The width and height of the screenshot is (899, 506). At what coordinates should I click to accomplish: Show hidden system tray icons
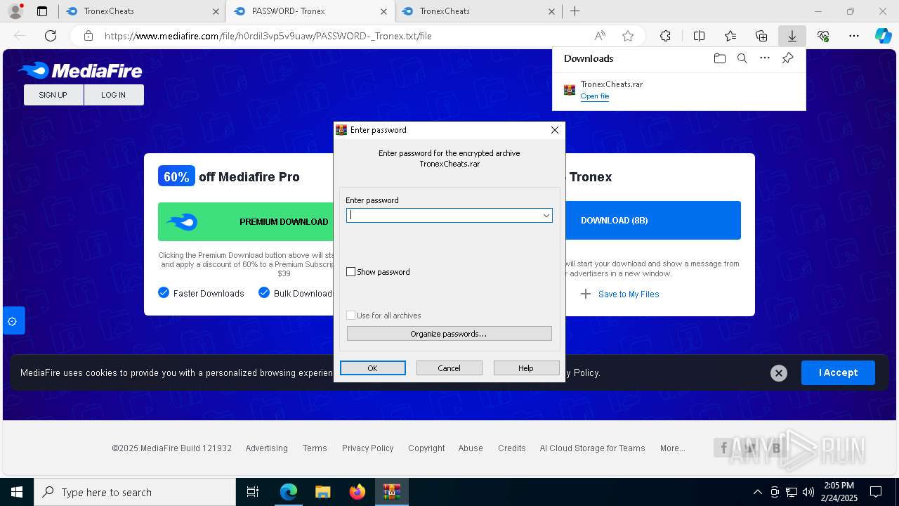click(x=757, y=492)
